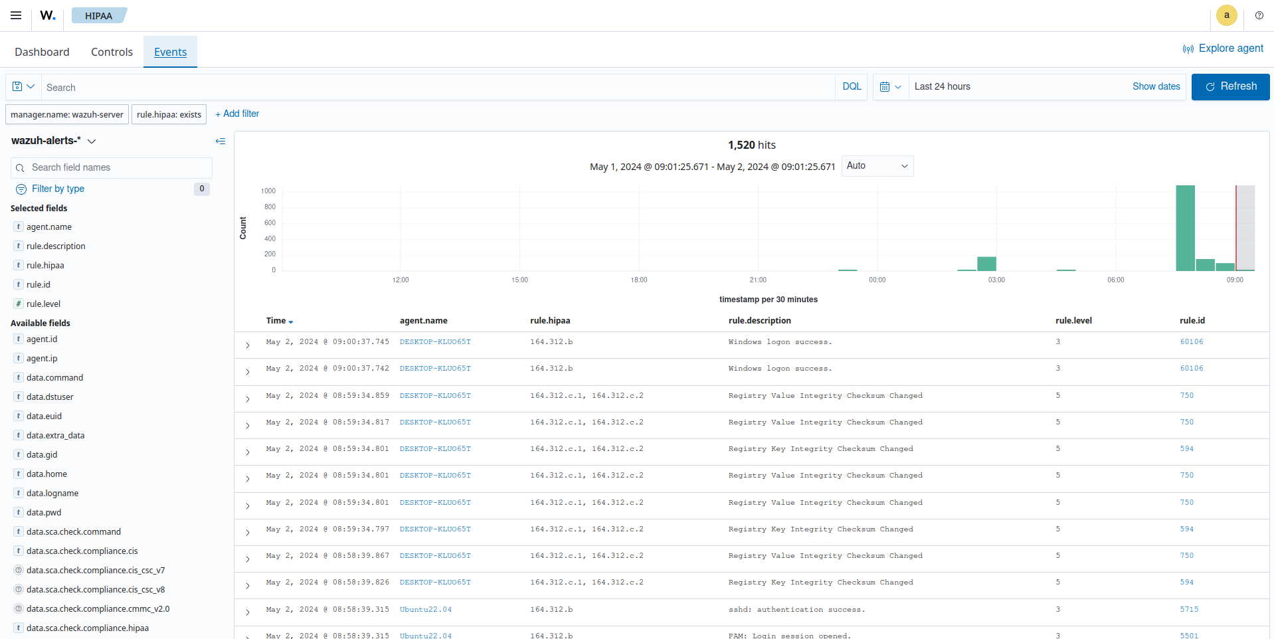This screenshot has height=639, width=1274.
Task: Toggle the DQL query language switch
Action: pyautogui.click(x=852, y=87)
